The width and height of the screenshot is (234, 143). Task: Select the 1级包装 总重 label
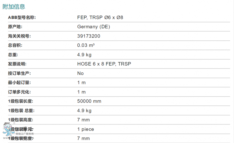tap(21, 110)
